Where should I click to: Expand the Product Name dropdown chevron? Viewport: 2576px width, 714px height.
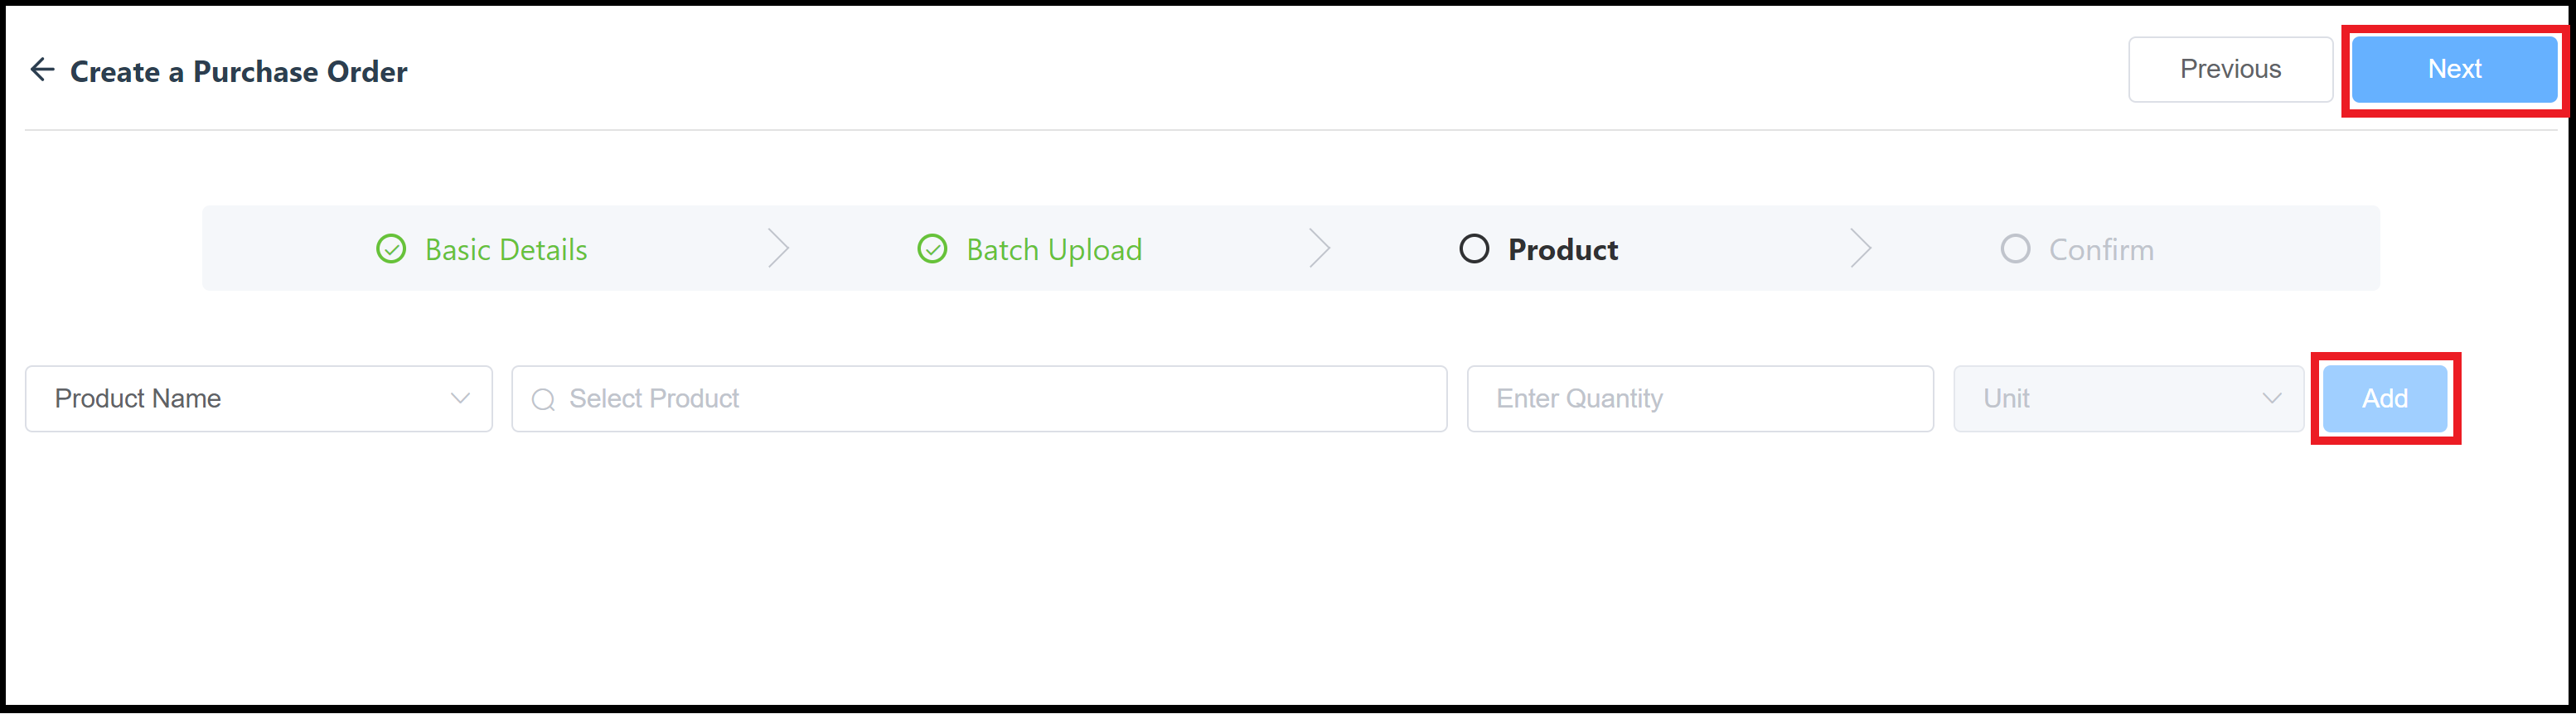(x=461, y=398)
